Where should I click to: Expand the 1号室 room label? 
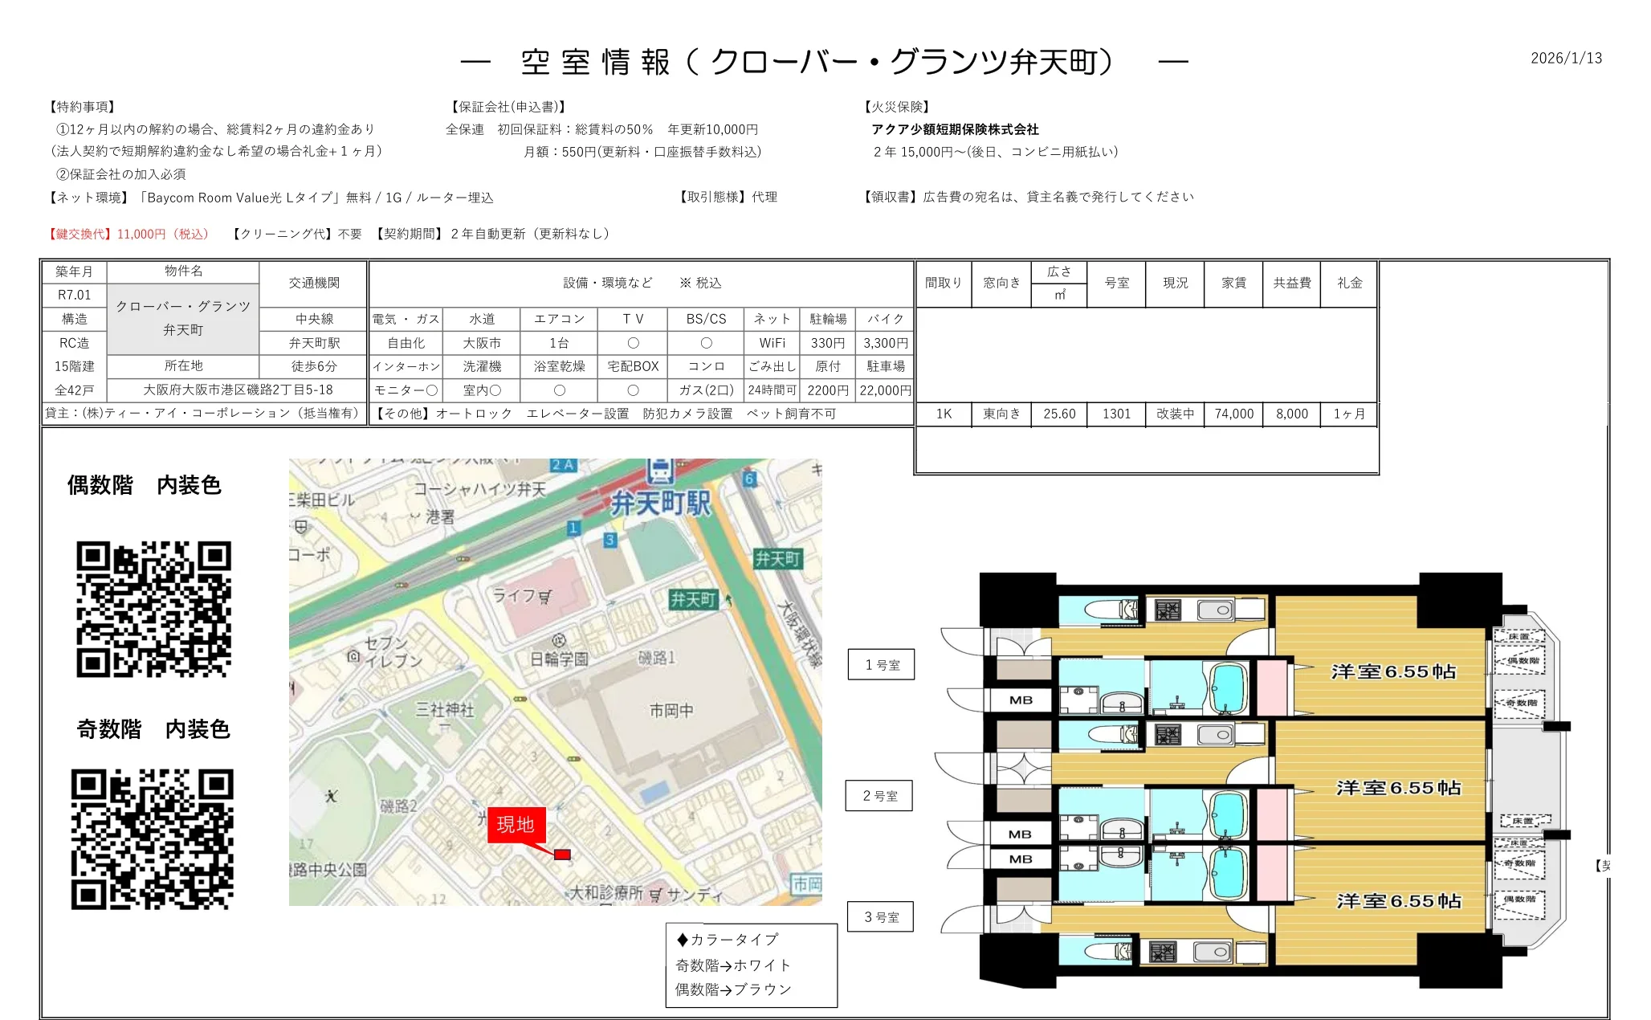click(x=880, y=663)
